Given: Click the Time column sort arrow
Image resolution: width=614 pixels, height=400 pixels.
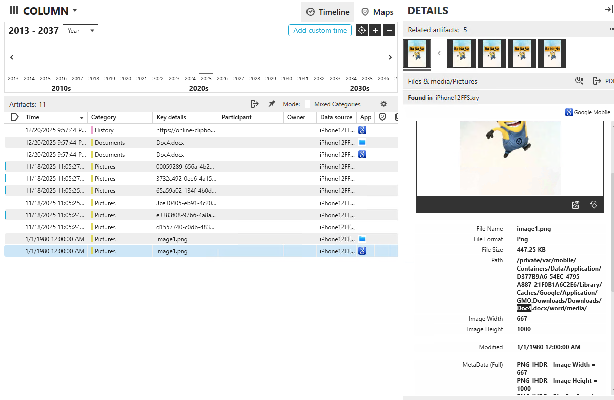Looking at the screenshot, I should (x=82, y=118).
